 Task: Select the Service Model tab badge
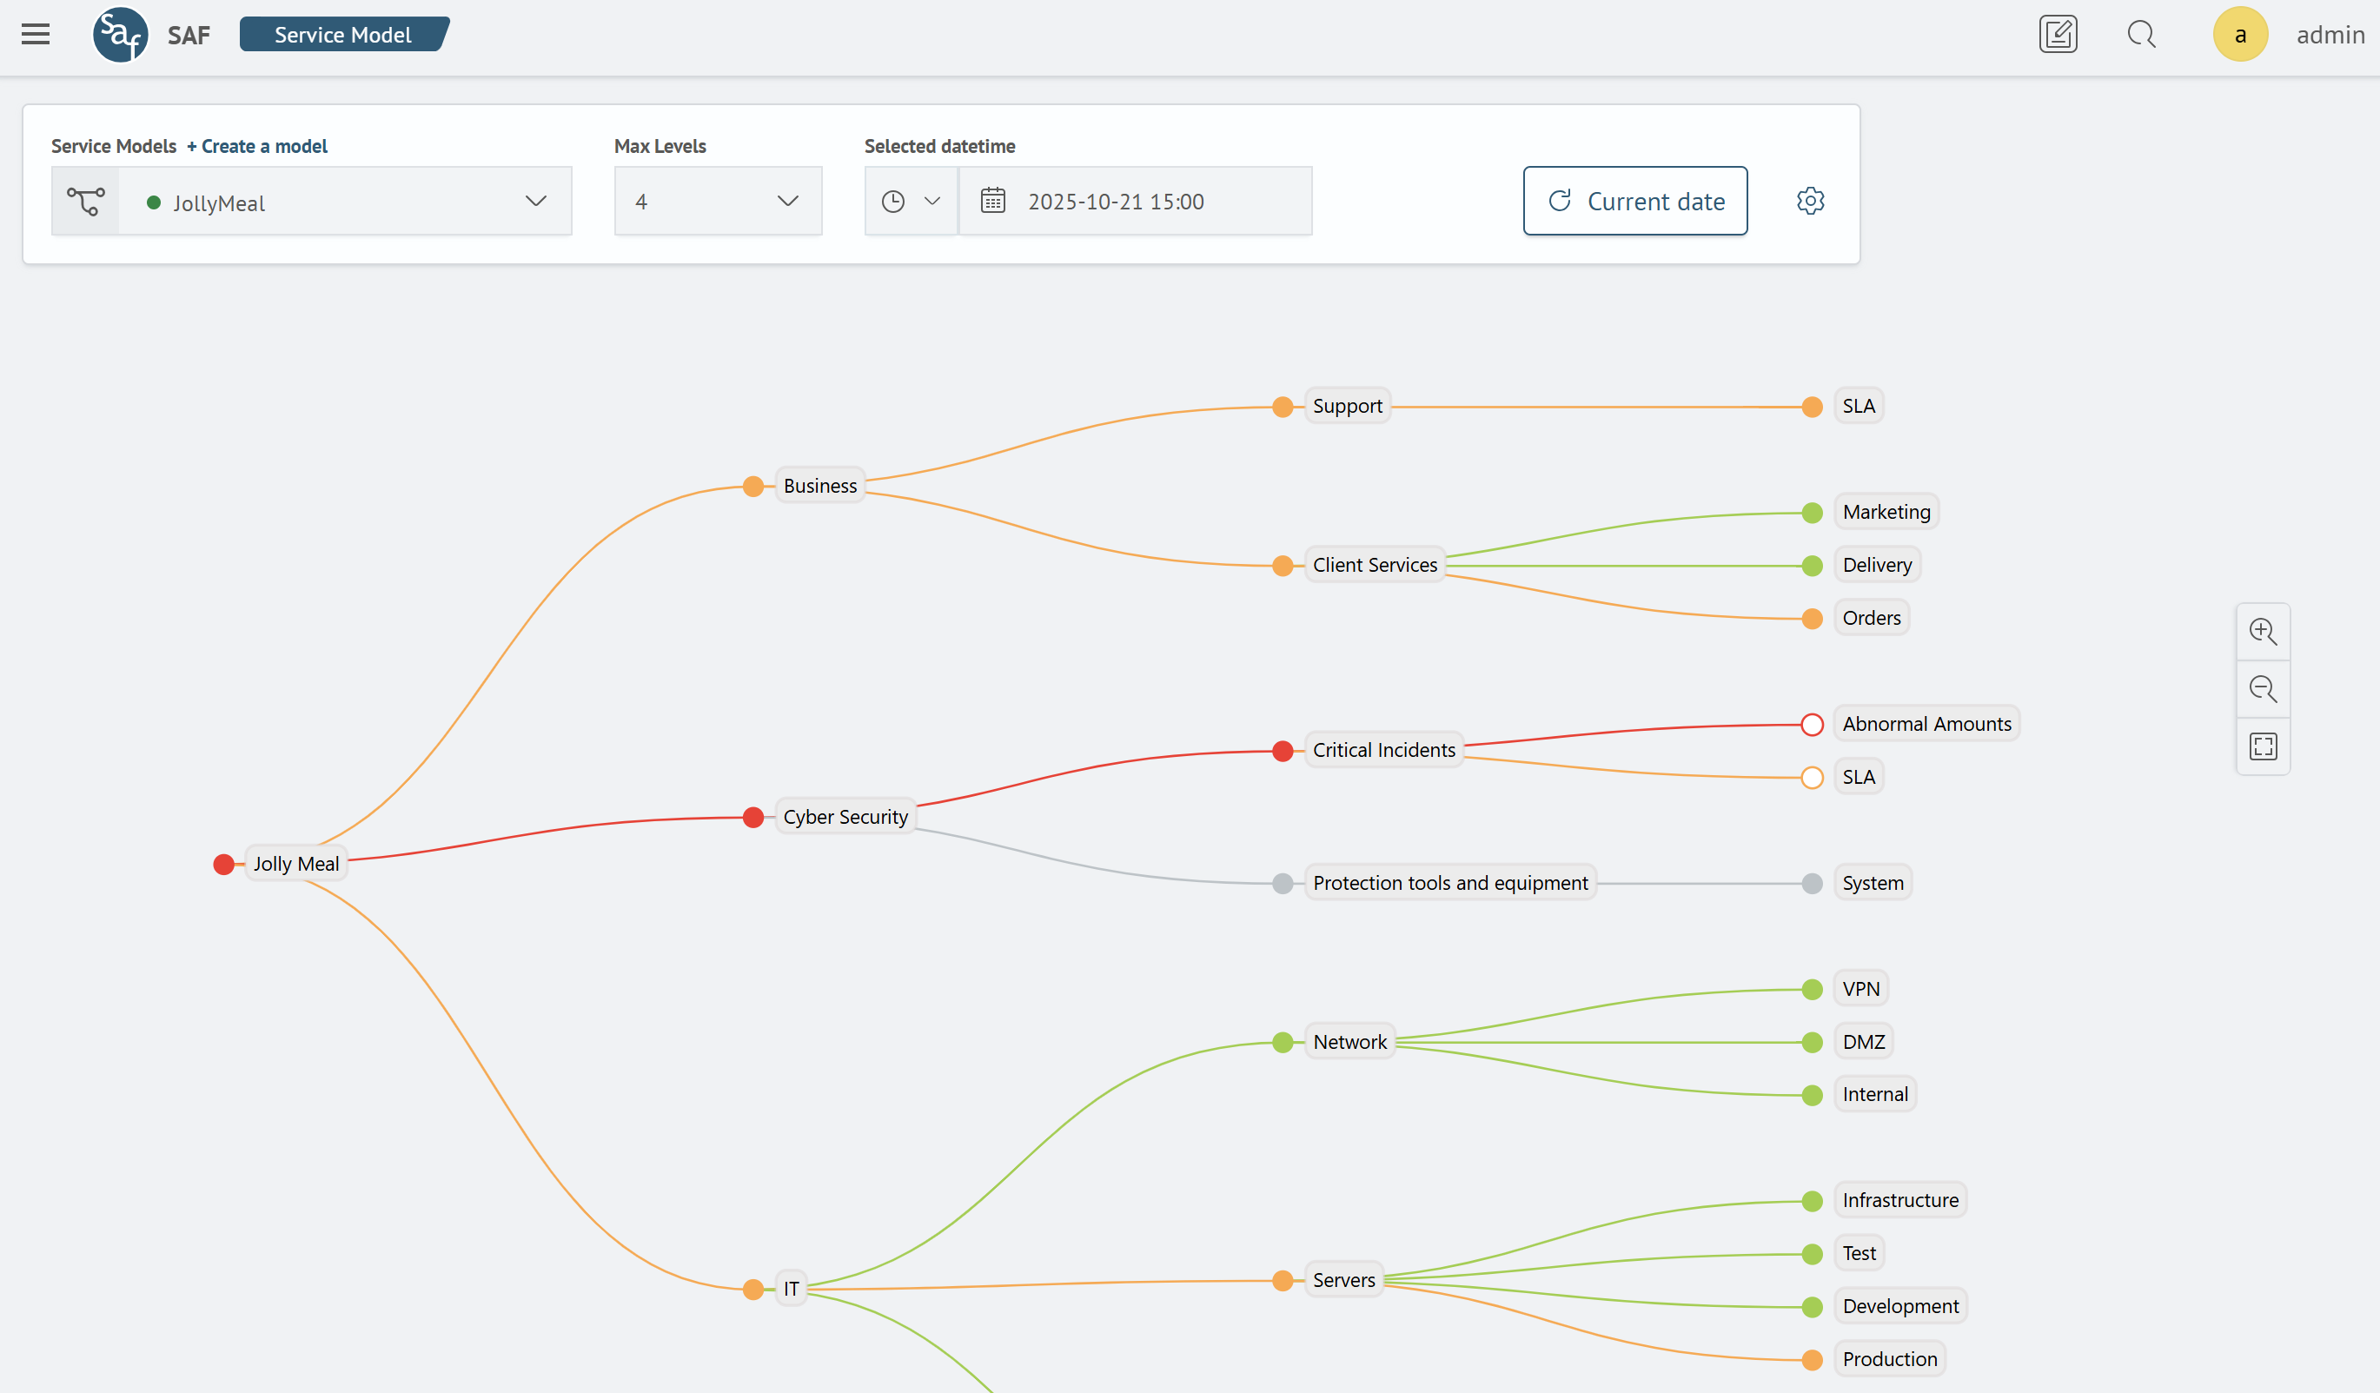tap(343, 34)
